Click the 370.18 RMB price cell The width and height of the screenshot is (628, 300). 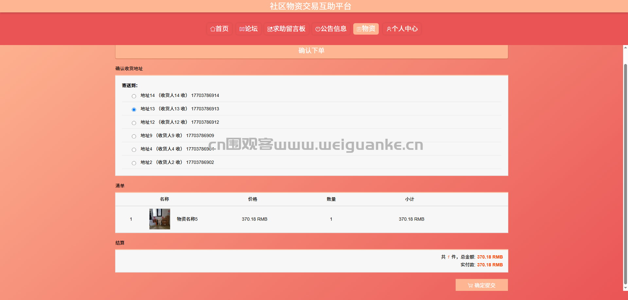[x=254, y=219]
